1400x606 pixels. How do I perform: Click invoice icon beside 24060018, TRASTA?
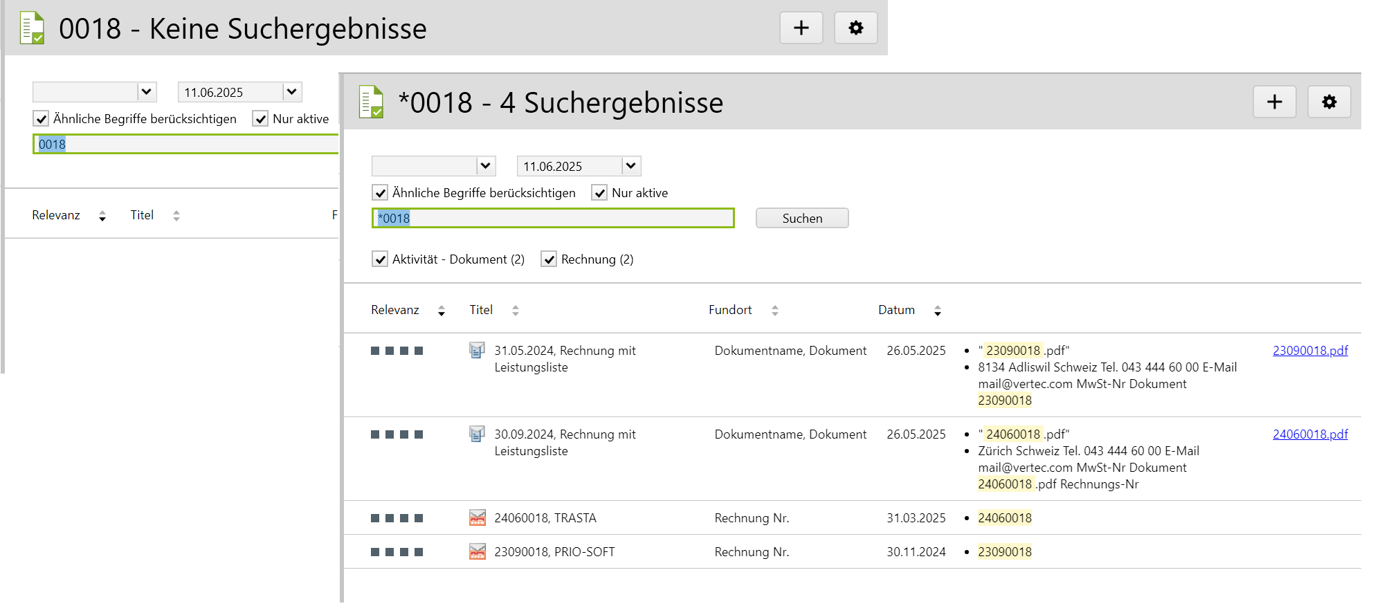point(477,518)
